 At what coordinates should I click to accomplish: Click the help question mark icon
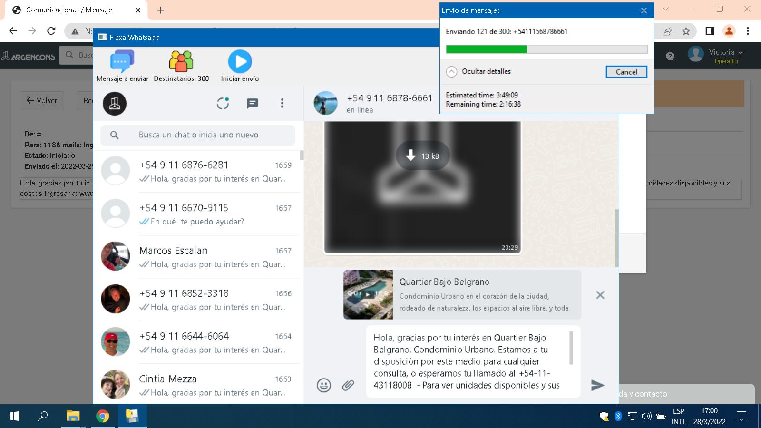click(670, 56)
